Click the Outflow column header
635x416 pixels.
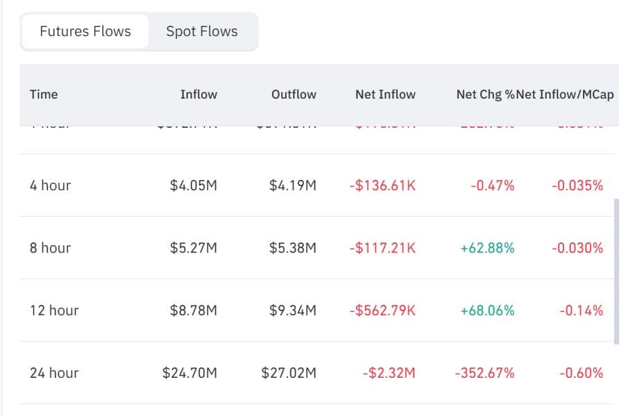pyautogui.click(x=294, y=94)
